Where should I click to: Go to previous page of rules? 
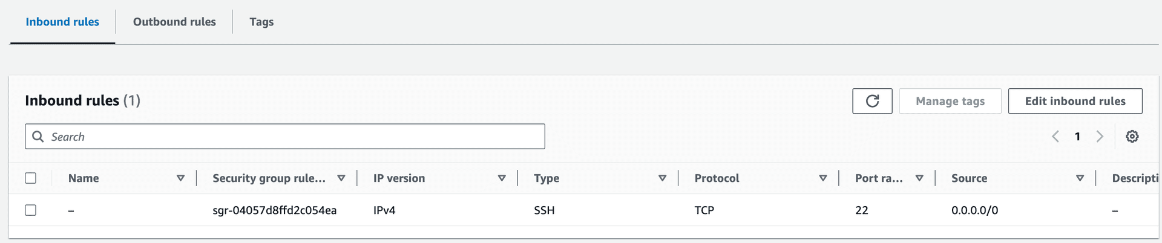[x=1055, y=137]
